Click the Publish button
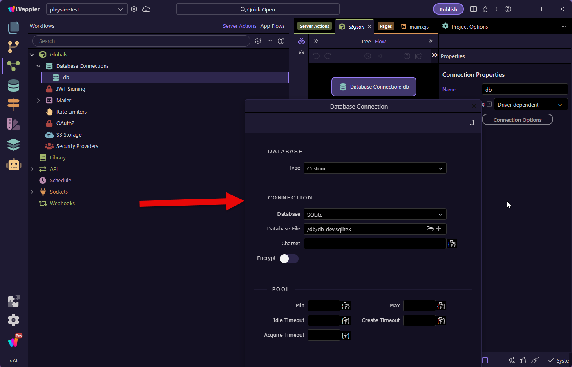 coord(448,9)
